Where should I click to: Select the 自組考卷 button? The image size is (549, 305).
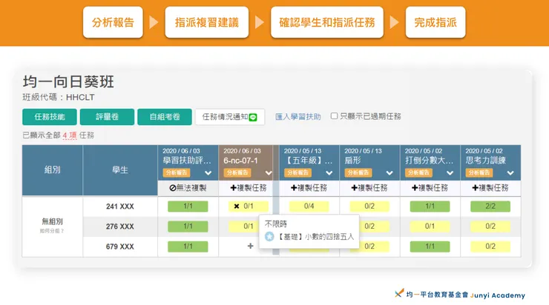tap(165, 117)
